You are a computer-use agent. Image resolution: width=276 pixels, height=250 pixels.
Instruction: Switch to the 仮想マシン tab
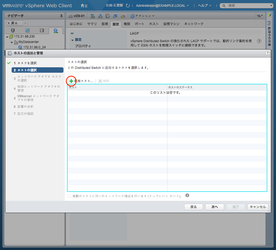[x=171, y=24]
